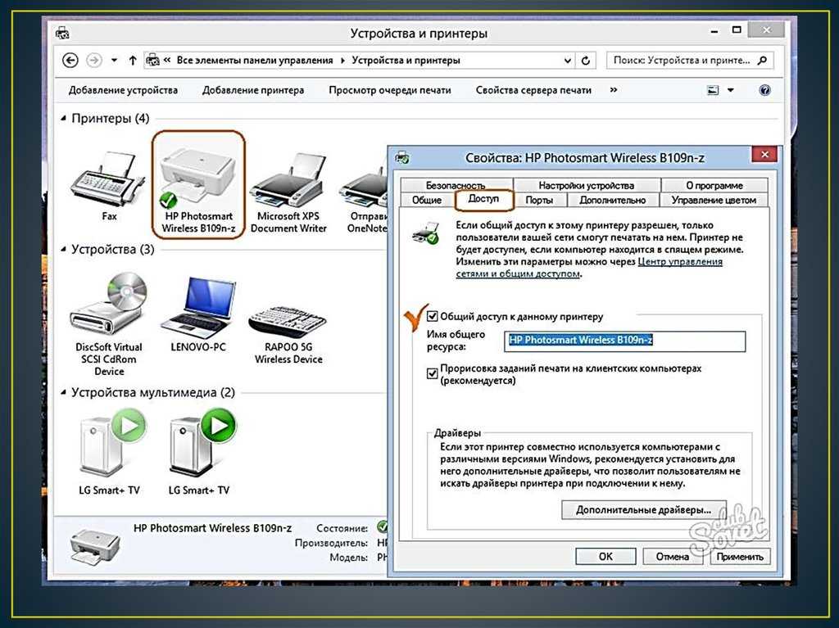Close the printer properties dialog
The width and height of the screenshot is (839, 628).
764,154
